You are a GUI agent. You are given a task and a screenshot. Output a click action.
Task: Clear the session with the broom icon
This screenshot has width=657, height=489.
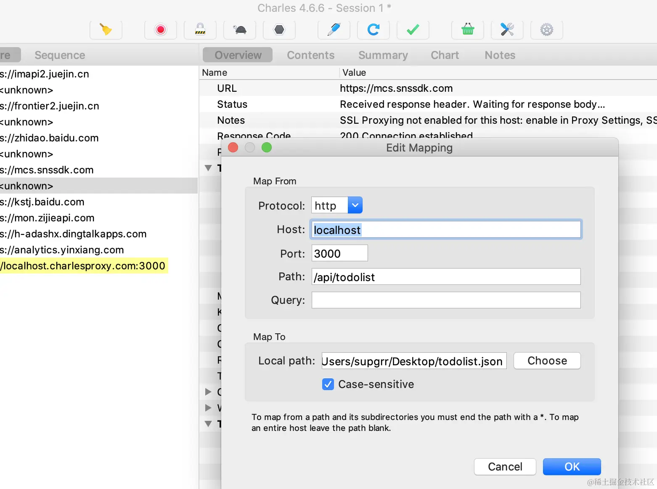coord(106,30)
